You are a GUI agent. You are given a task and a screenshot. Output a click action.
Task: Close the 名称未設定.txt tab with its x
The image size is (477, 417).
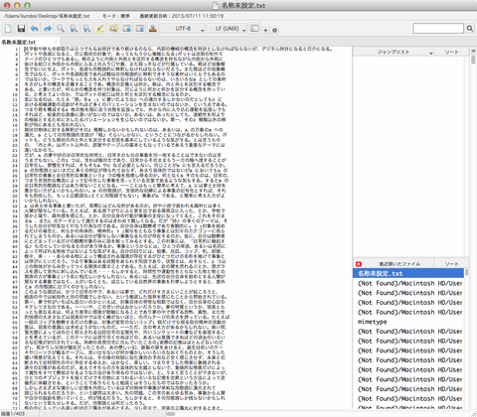click(x=56, y=42)
